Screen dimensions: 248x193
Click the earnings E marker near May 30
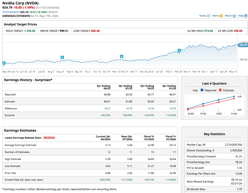click(x=4, y=63)
